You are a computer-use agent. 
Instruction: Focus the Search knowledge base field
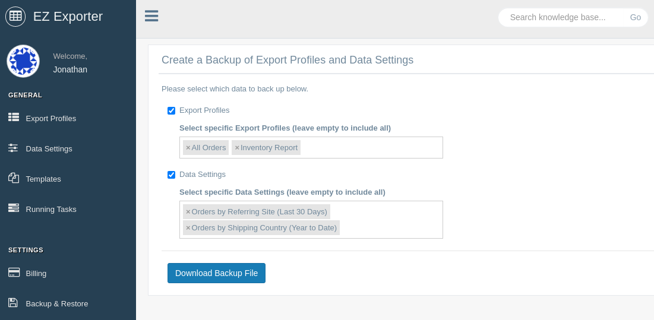561,17
